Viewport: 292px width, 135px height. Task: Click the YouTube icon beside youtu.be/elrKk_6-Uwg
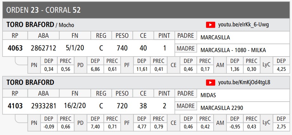[210, 25]
